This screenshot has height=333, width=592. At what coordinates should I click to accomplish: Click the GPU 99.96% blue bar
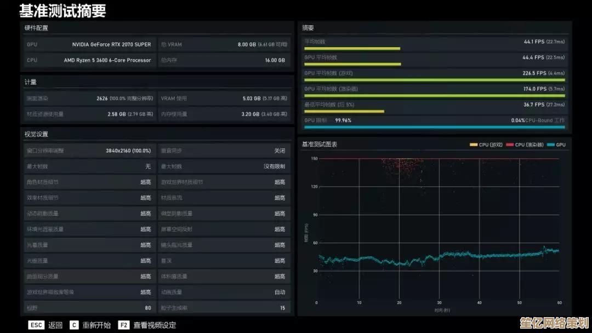pos(434,127)
